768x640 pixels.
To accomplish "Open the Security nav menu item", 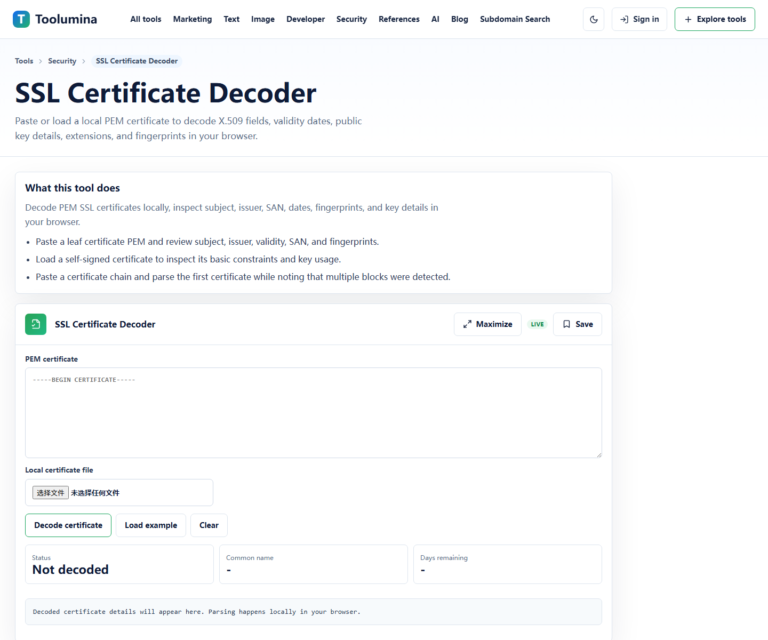I will (351, 19).
